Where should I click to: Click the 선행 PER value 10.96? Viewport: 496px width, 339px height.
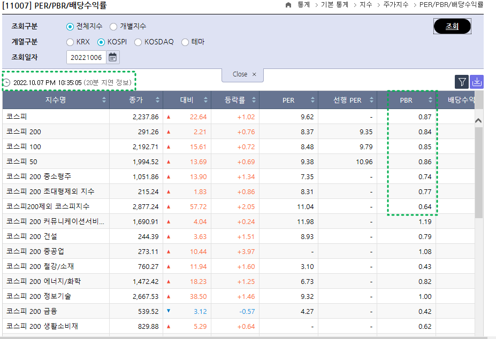pos(364,162)
